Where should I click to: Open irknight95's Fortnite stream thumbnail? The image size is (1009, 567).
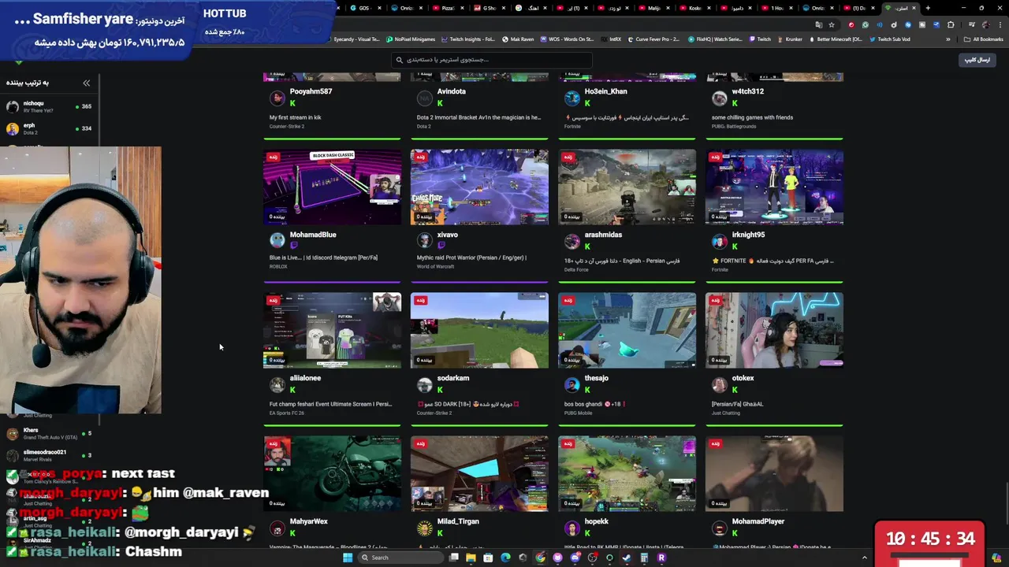pos(774,187)
